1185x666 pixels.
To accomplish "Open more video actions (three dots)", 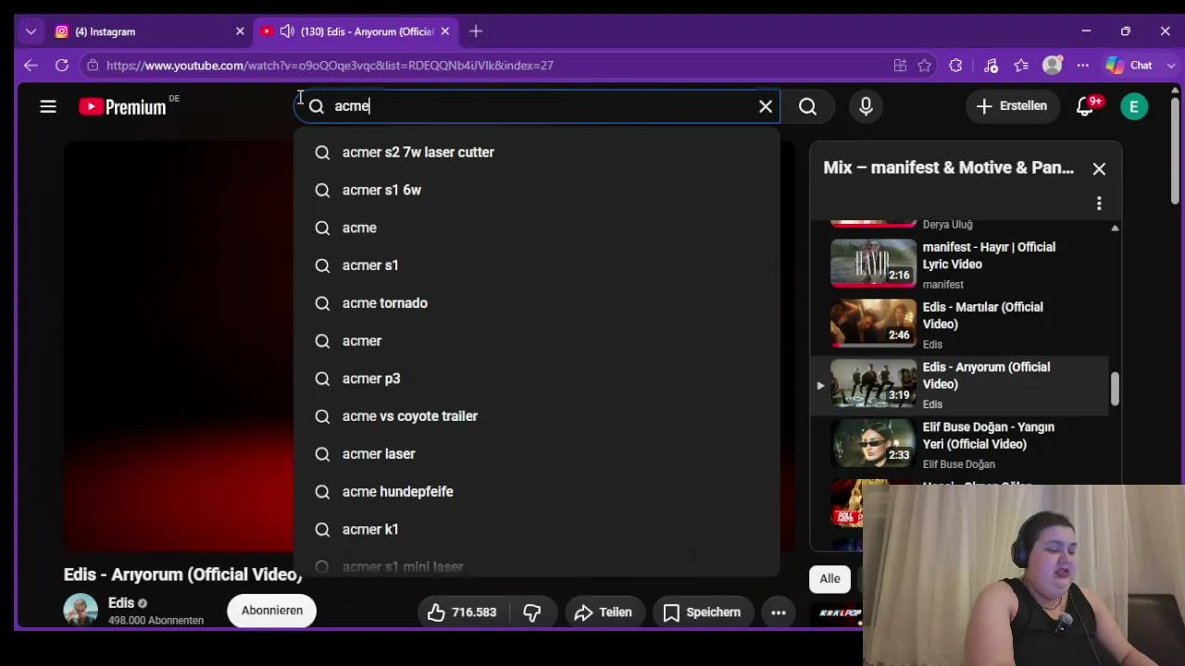I will point(779,612).
